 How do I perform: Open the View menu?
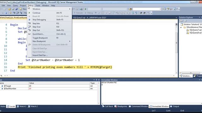[x=9, y=6]
